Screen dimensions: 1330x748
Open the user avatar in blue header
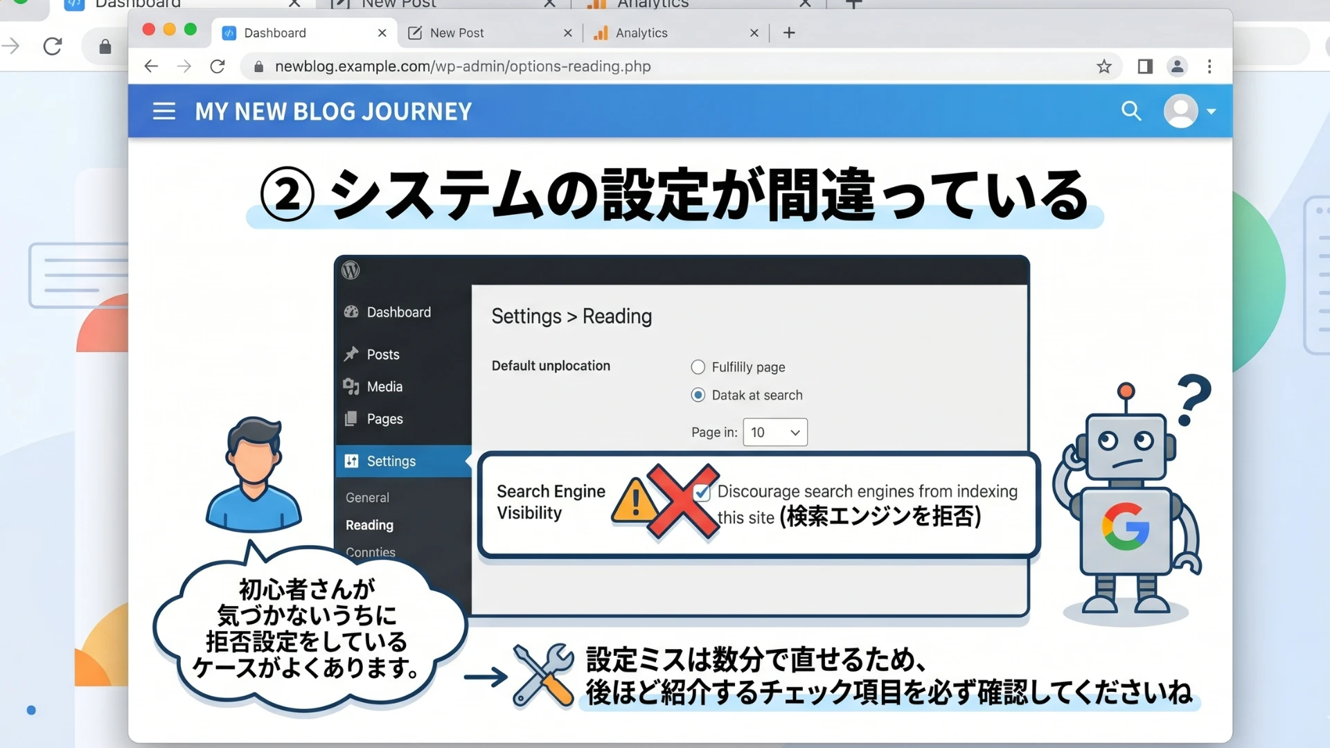pos(1181,111)
